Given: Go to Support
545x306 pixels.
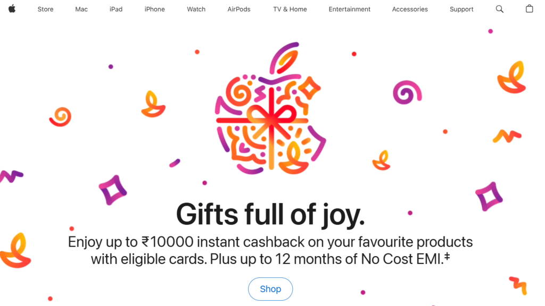Looking at the screenshot, I should 461,10.
